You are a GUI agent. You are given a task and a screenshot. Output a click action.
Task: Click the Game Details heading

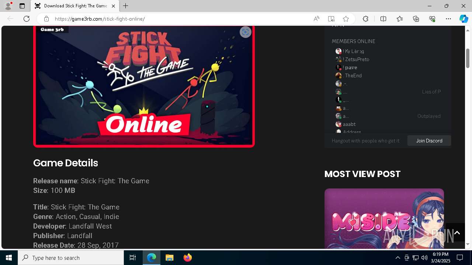click(66, 163)
